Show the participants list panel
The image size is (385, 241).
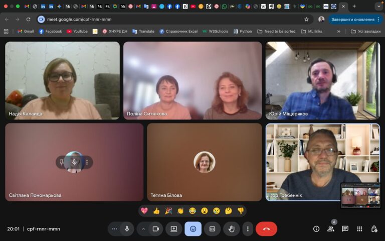pos(330,229)
